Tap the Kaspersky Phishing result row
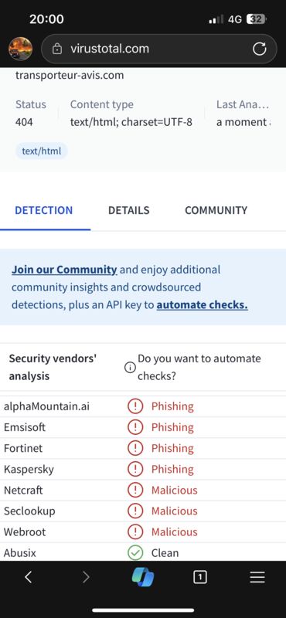286x618 pixels. pos(143,470)
